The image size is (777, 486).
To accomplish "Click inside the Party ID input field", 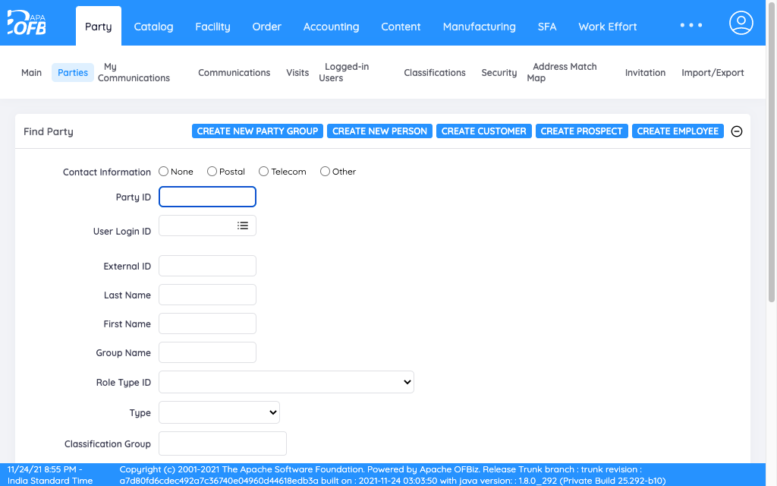I will coord(207,196).
